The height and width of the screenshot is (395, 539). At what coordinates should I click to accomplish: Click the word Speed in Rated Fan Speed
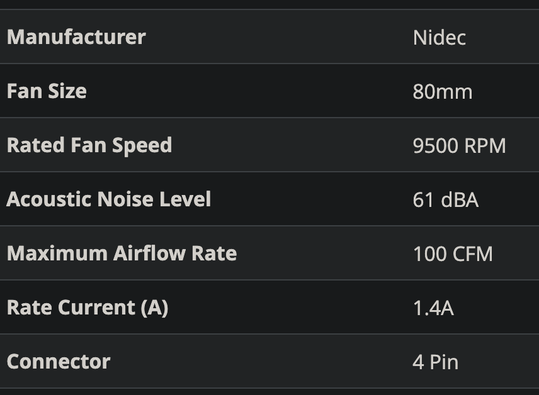pos(142,145)
